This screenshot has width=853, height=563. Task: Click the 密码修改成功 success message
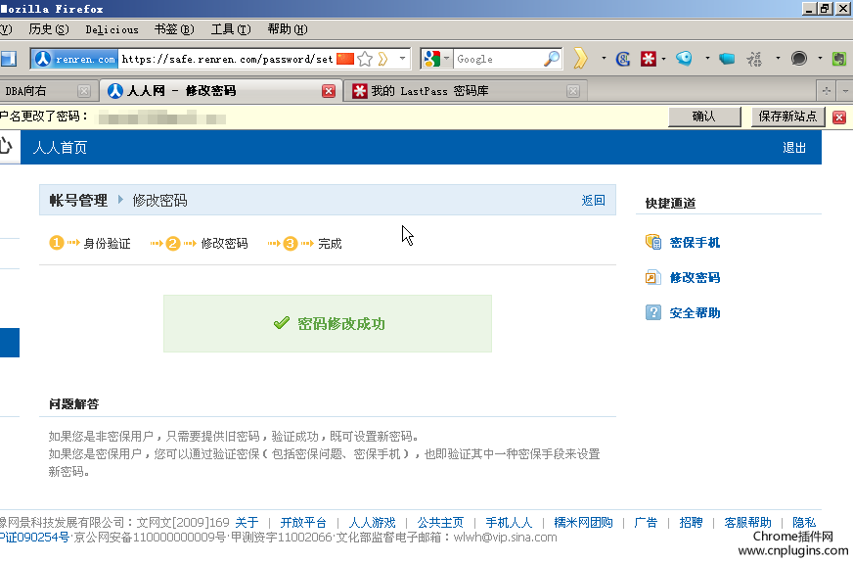(x=341, y=324)
